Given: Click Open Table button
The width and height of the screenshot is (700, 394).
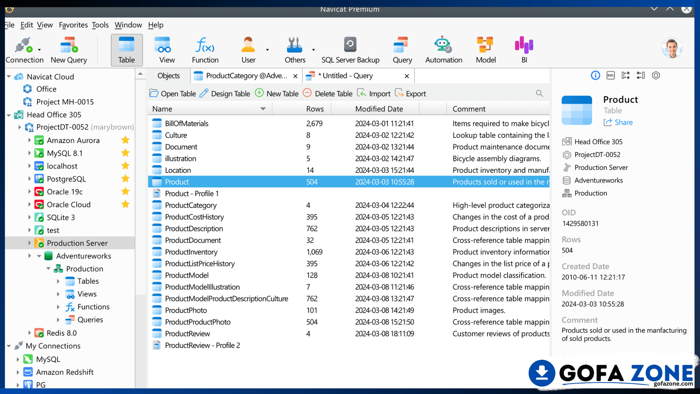Looking at the screenshot, I should [x=172, y=93].
